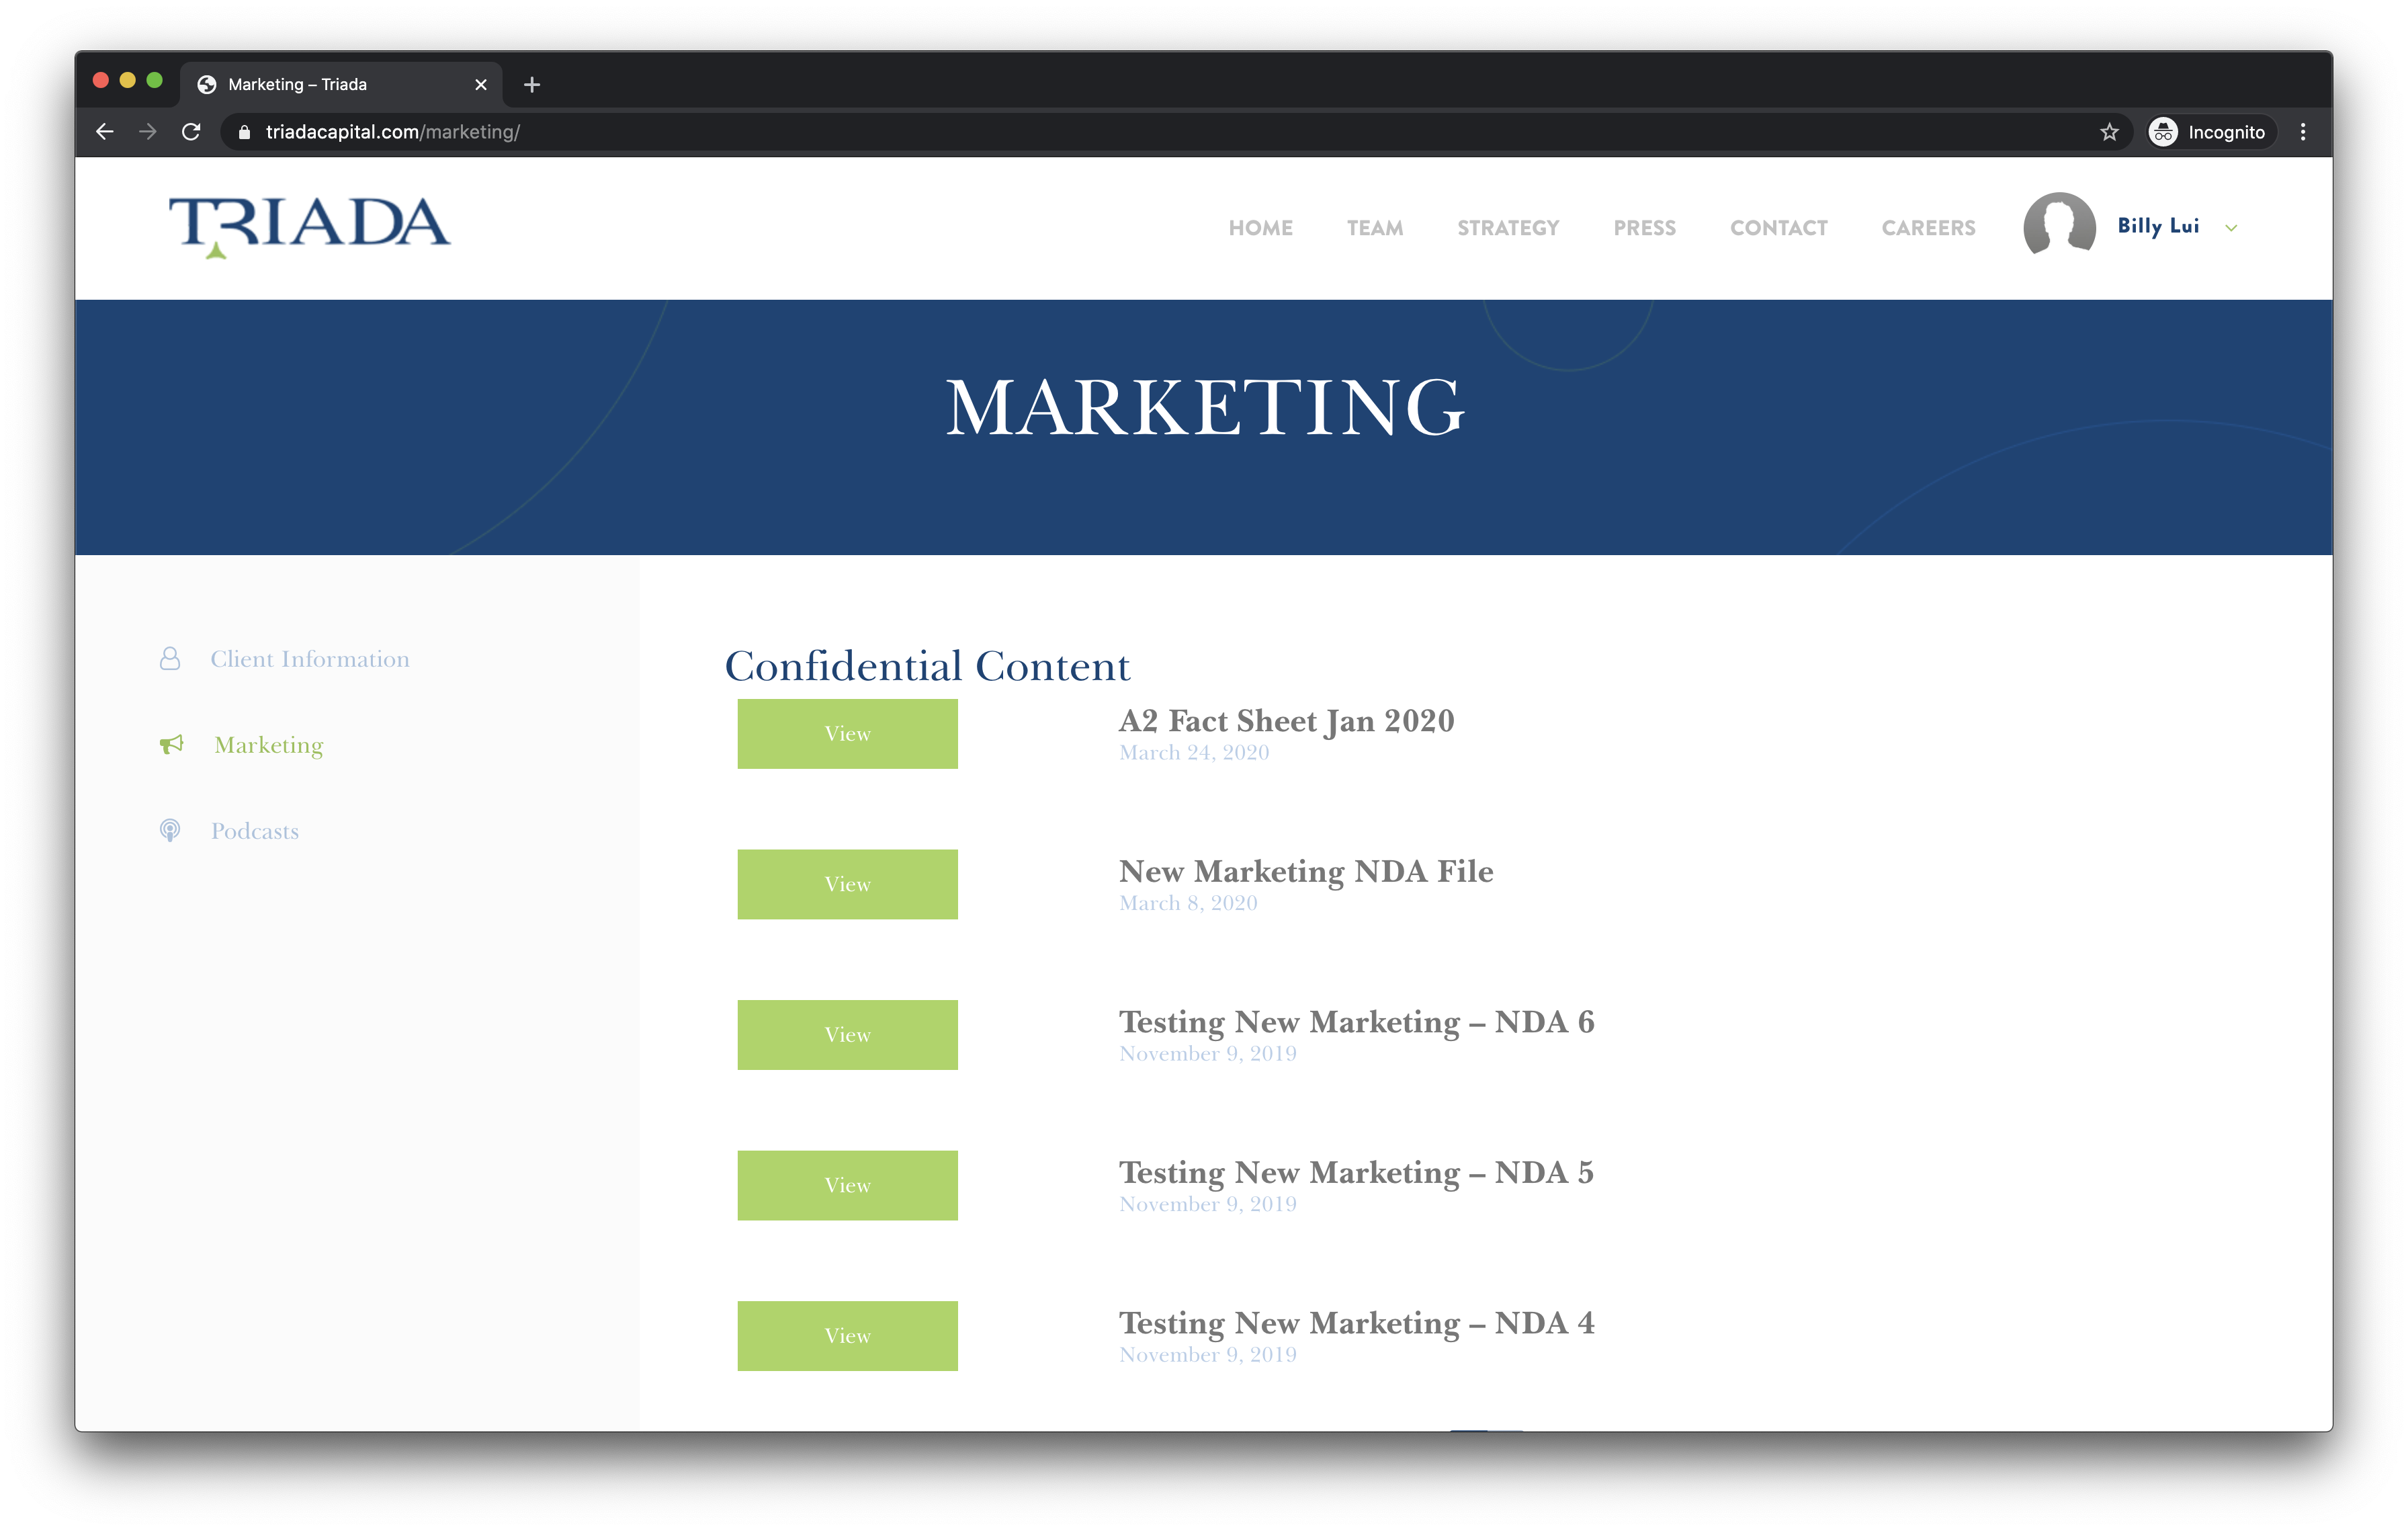Open the Chrome three-dot menu
Screen dimensions: 2408x1531
pos(2303,132)
